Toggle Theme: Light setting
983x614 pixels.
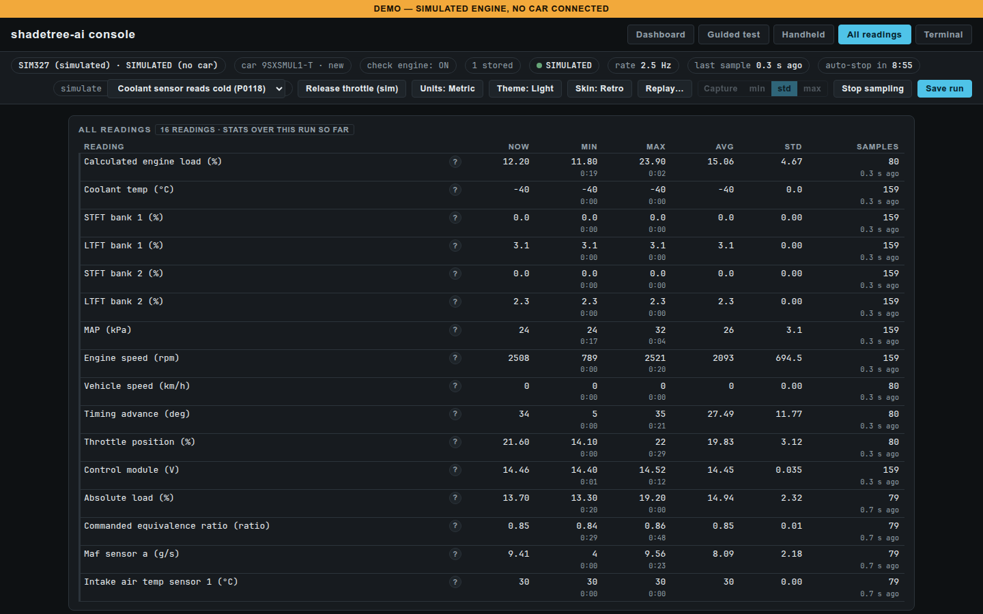pyautogui.click(x=525, y=89)
